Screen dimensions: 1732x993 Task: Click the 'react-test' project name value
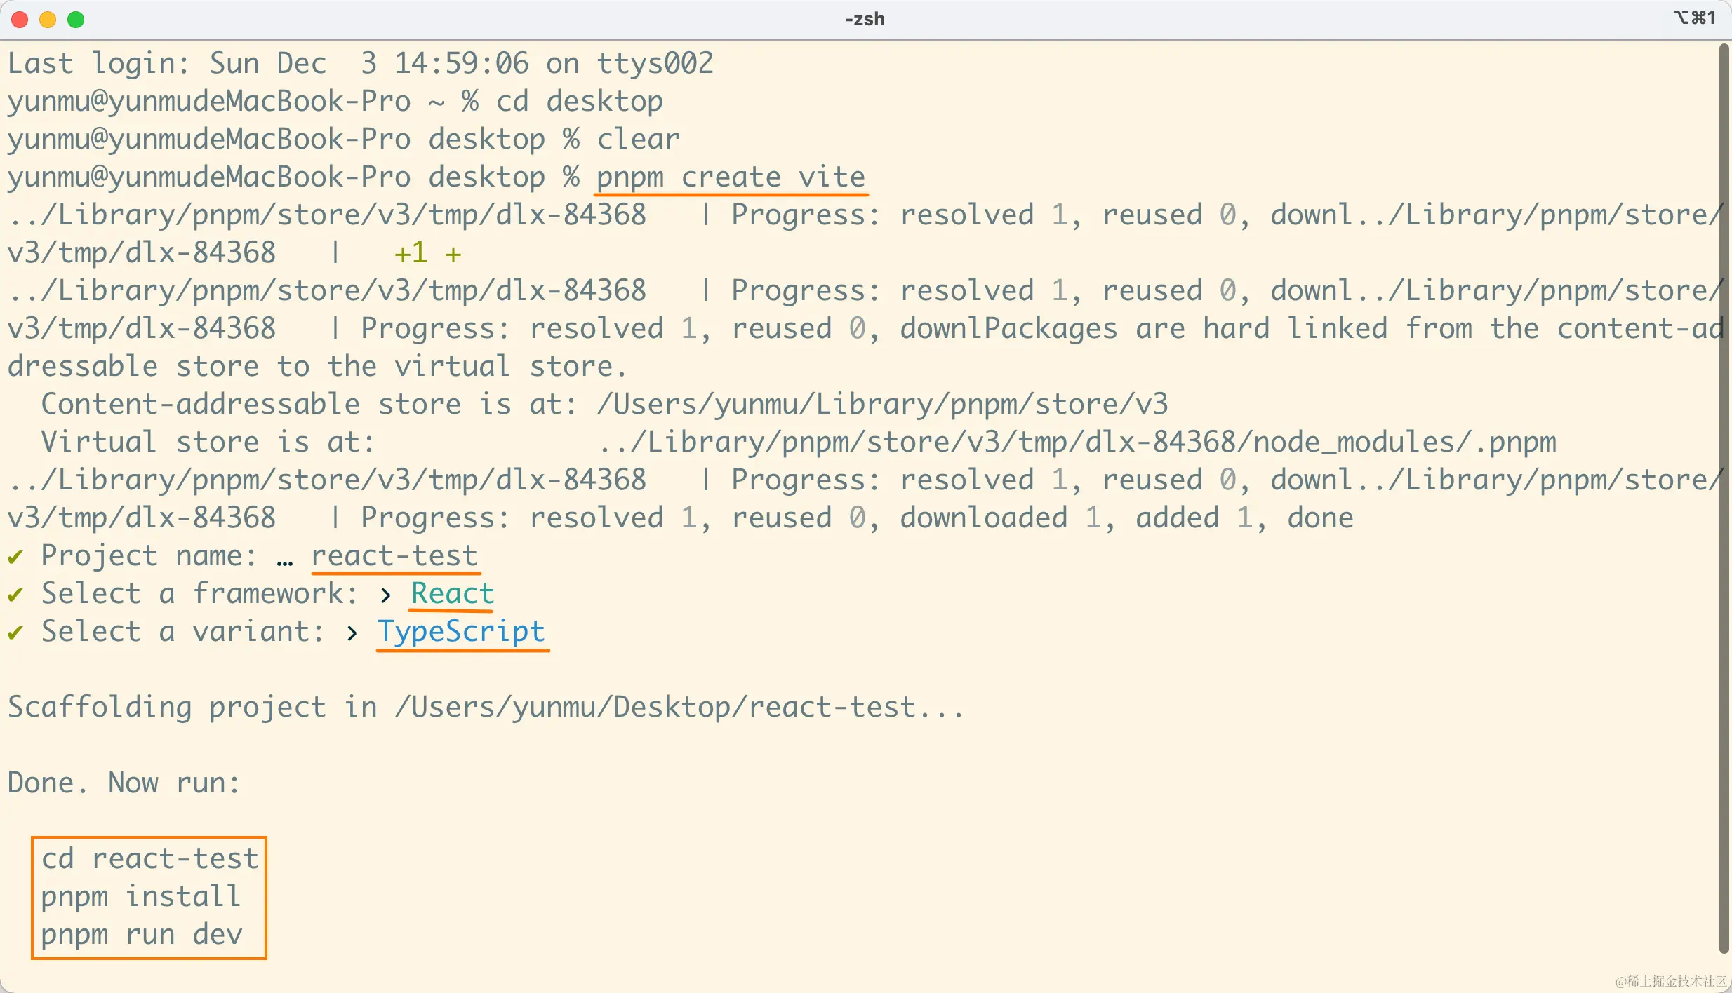(394, 556)
